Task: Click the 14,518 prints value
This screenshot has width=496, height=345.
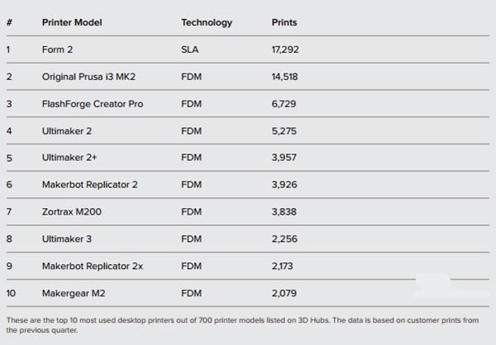Action: [x=284, y=77]
